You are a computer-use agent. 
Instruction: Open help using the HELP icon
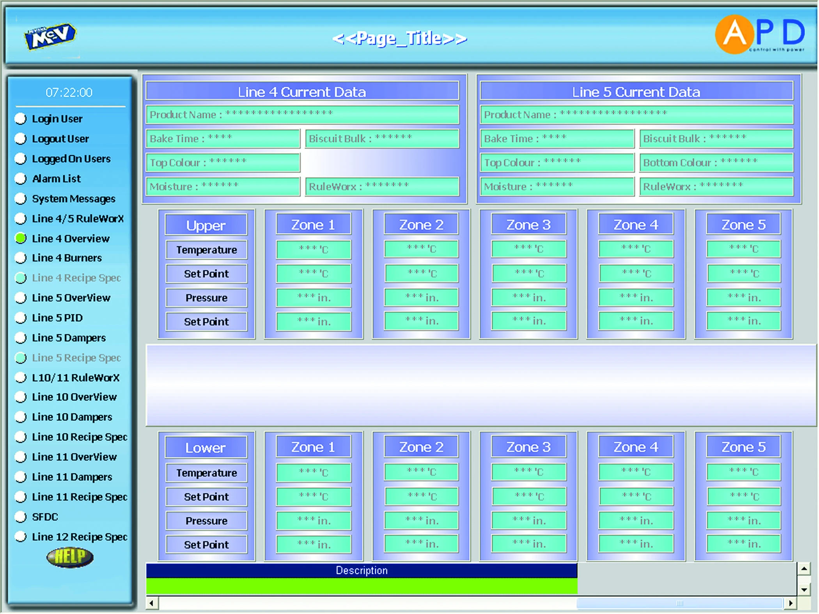click(x=70, y=557)
